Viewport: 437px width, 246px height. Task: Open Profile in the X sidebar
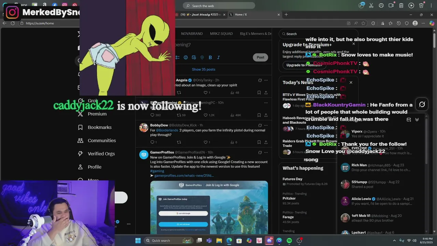click(90, 167)
